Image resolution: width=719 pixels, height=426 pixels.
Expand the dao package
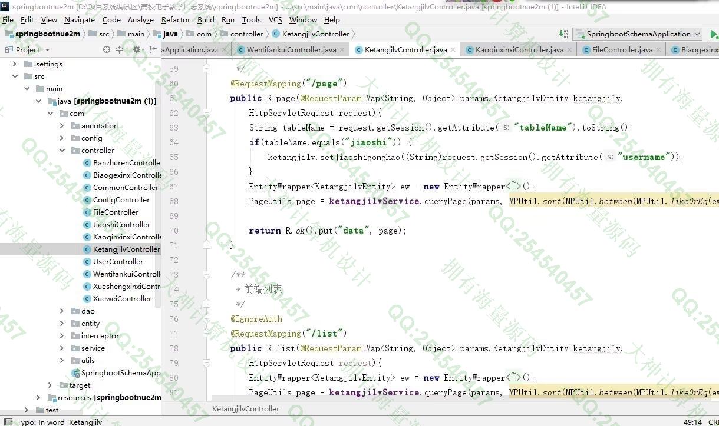62,311
